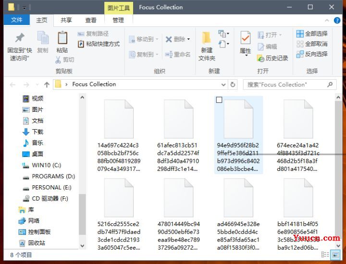Screen dimensions: 346x264
Task: Open the Open (打开) dropdown arrow
Action: click(x=281, y=35)
